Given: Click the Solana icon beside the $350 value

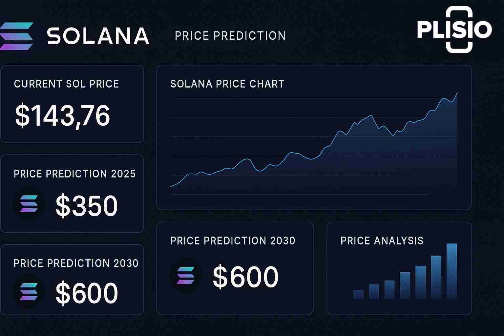Looking at the screenshot, I should (29, 204).
